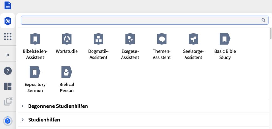This screenshot has height=129, width=272.
Task: Open the Basic Bible Study workflow
Action: pyautogui.click(x=225, y=39)
